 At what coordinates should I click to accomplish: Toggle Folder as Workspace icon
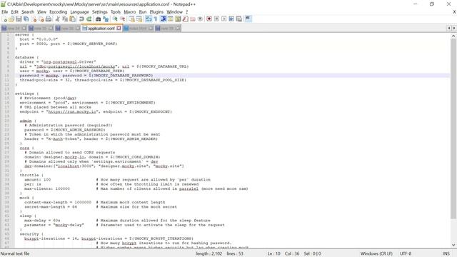(193, 19)
